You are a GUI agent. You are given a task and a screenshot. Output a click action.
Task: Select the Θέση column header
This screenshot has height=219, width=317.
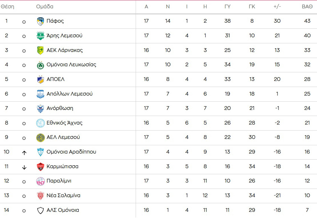pyautogui.click(x=7, y=7)
